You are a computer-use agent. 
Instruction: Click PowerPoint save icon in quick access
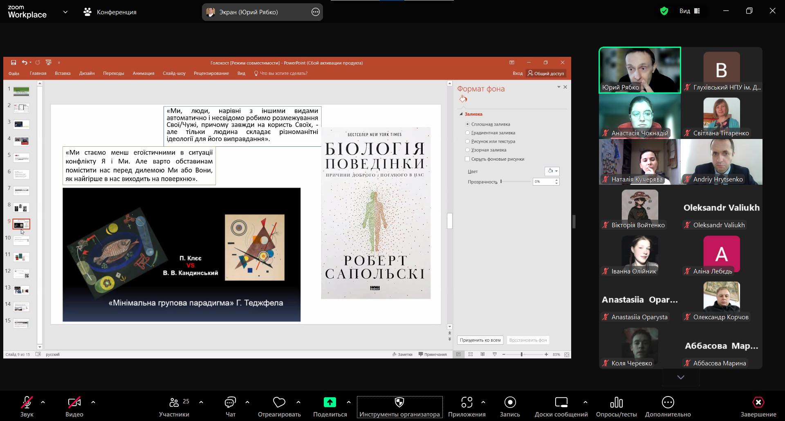coord(13,63)
